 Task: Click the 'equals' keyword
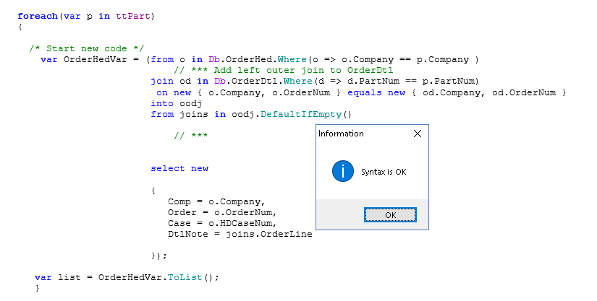click(365, 92)
